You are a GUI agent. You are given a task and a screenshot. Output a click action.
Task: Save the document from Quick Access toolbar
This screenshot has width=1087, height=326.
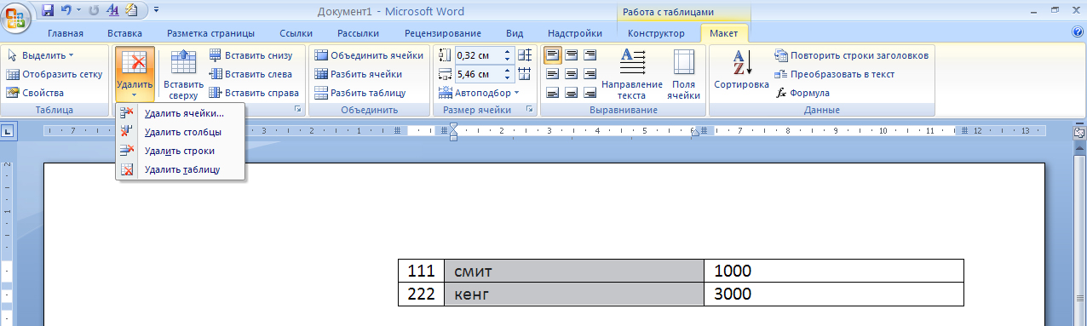tap(48, 11)
